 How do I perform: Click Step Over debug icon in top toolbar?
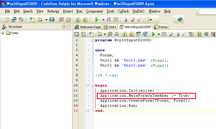tap(133, 20)
